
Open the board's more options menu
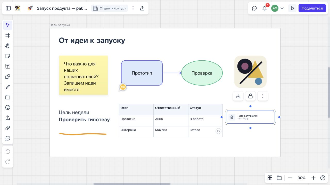(133, 8)
